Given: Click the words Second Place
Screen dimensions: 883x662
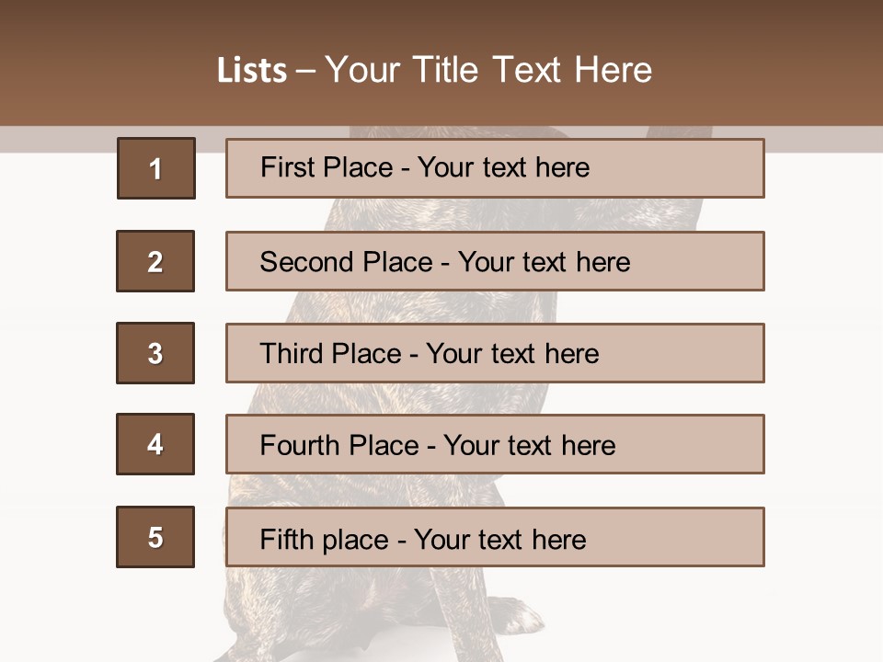Looking at the screenshot, I should pos(347,262).
